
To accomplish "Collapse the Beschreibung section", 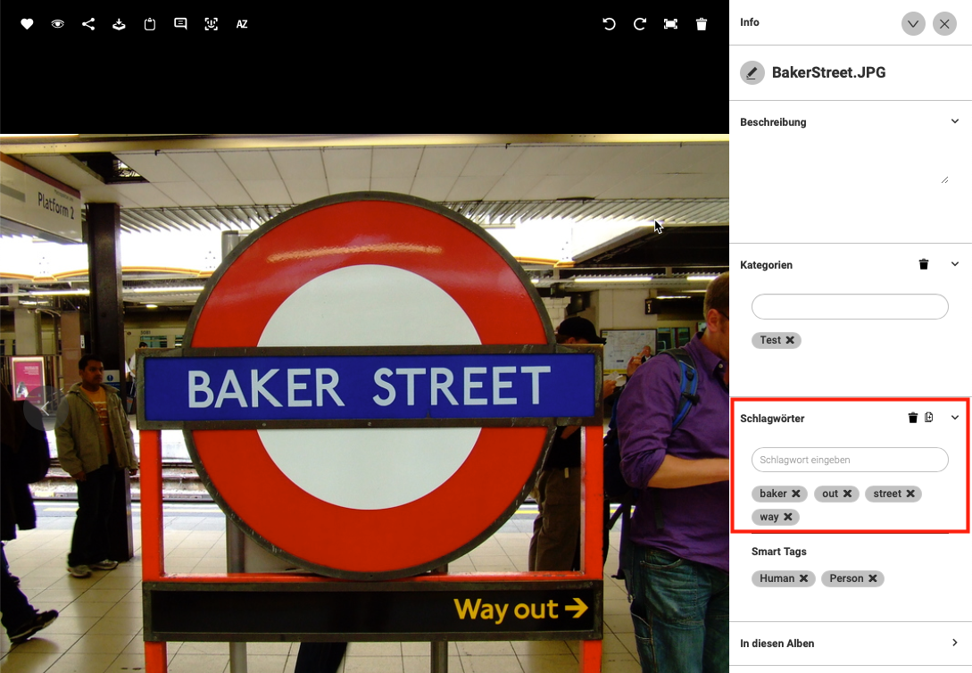I will (x=955, y=121).
